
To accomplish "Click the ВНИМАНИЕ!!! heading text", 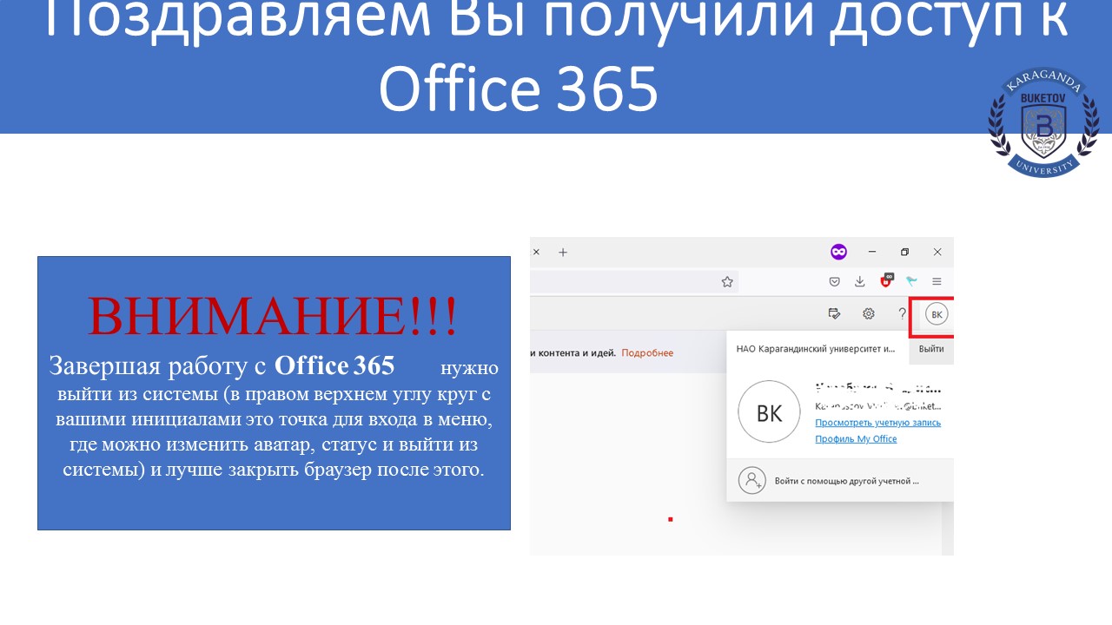I will coord(272,315).
